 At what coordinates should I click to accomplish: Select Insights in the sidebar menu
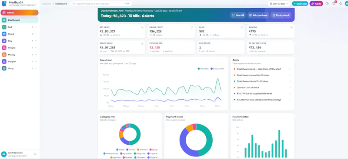pos(20,62)
